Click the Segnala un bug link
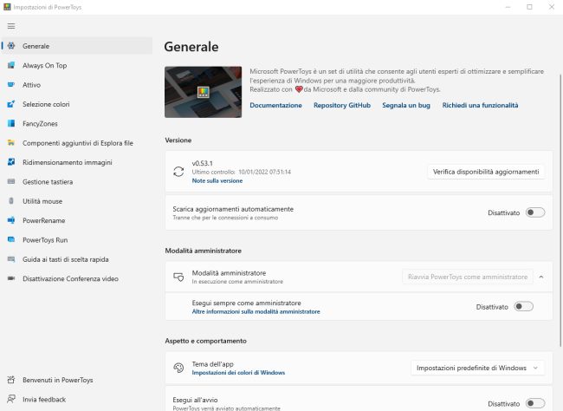563x411 pixels. click(x=406, y=106)
